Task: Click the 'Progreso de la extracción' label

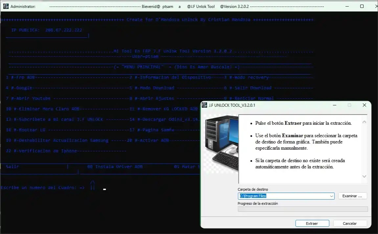Action: [x=258, y=203]
